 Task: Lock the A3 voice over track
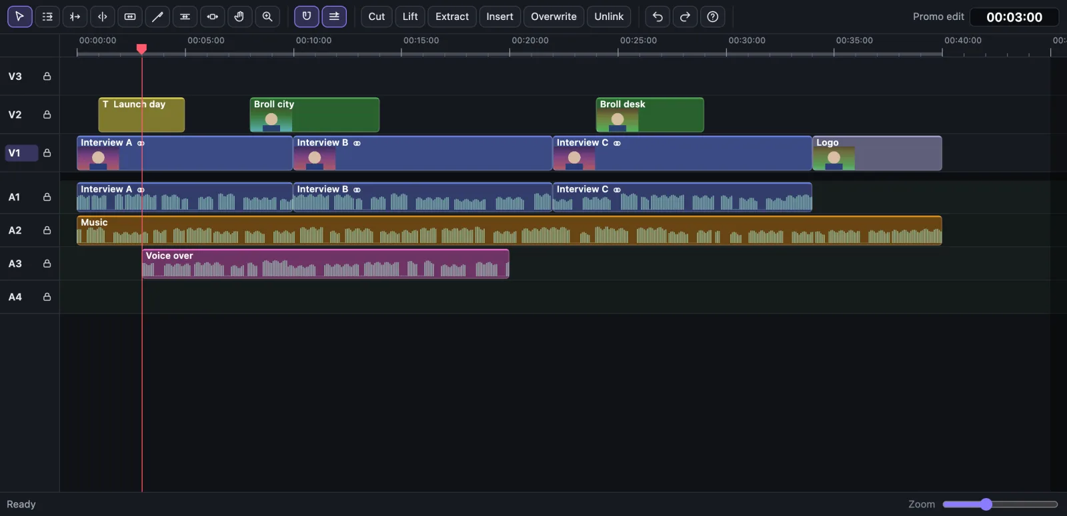47,264
